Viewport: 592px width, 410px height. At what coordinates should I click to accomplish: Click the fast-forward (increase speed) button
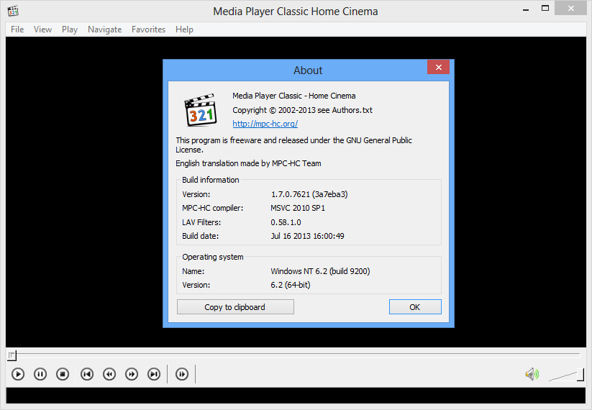coord(132,374)
